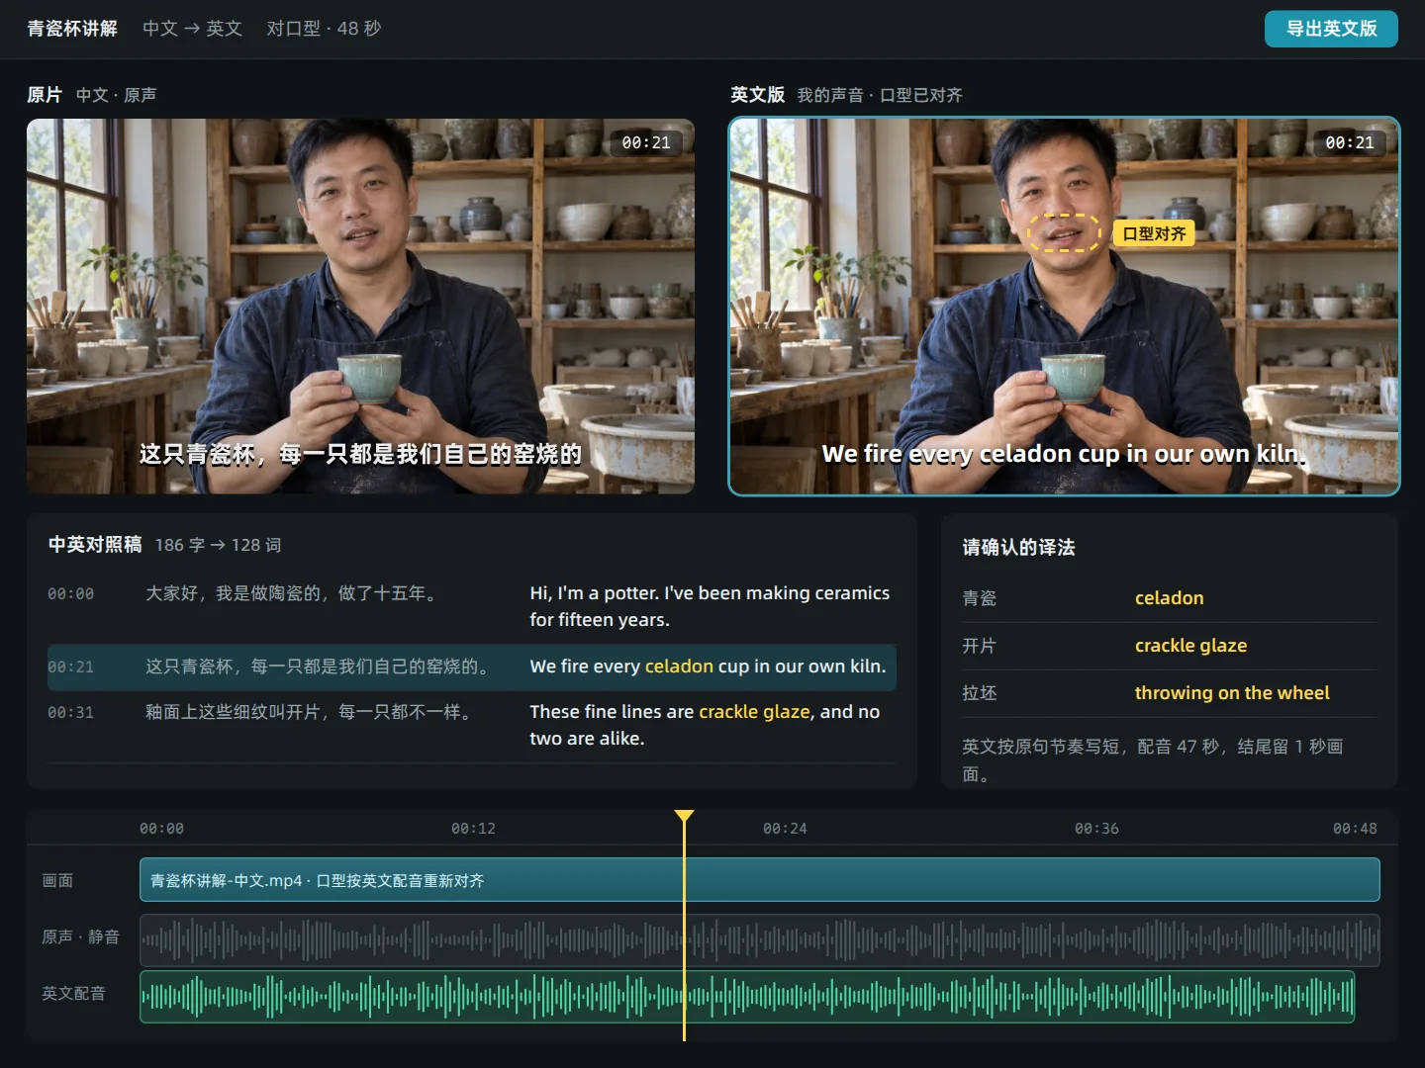
Task: Select the original Chinese video preview
Action: pyautogui.click(x=360, y=307)
